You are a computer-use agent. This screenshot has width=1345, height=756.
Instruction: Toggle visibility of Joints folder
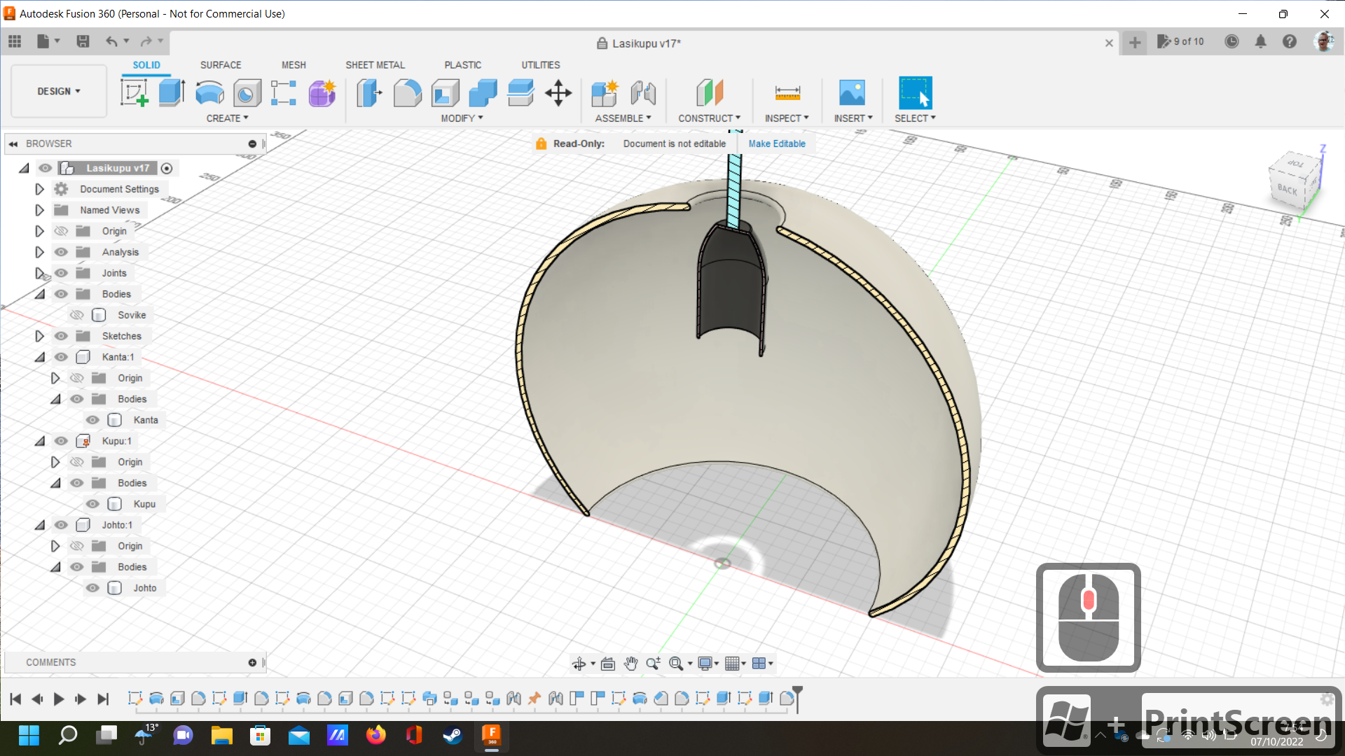61,273
